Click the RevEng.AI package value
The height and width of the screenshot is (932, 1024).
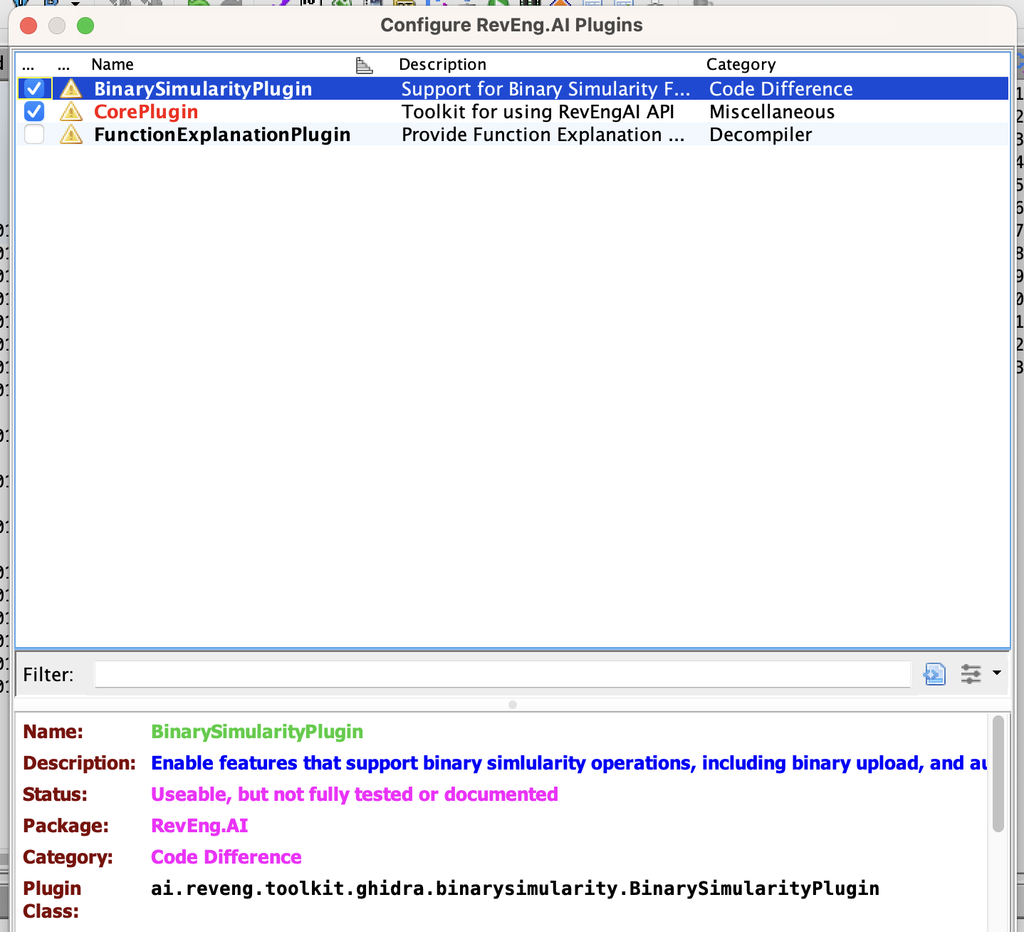[199, 826]
